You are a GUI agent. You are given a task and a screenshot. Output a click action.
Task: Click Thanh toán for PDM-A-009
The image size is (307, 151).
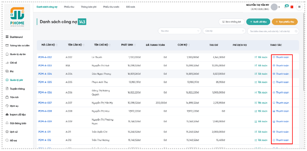coord(281,121)
